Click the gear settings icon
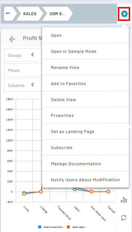 (x=124, y=14)
